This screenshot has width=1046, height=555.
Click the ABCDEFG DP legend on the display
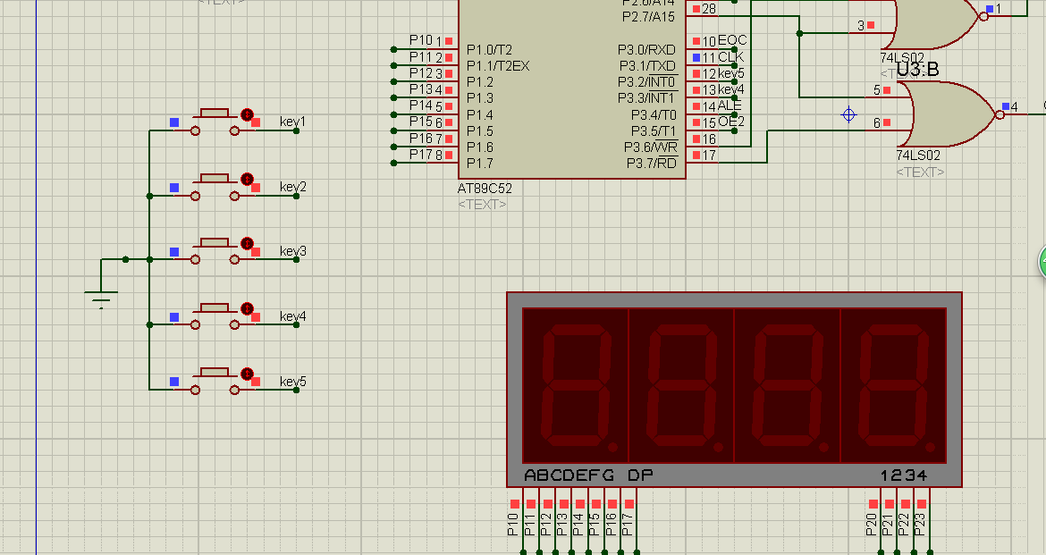point(588,475)
